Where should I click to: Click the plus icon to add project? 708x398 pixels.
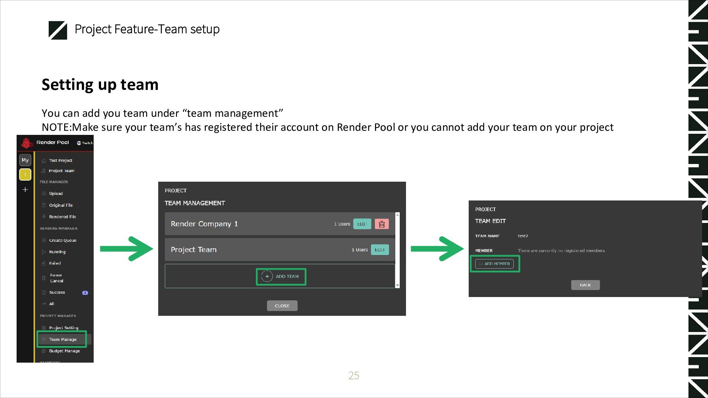click(x=25, y=190)
